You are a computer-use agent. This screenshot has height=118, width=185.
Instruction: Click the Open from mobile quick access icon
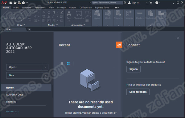(19, 2)
